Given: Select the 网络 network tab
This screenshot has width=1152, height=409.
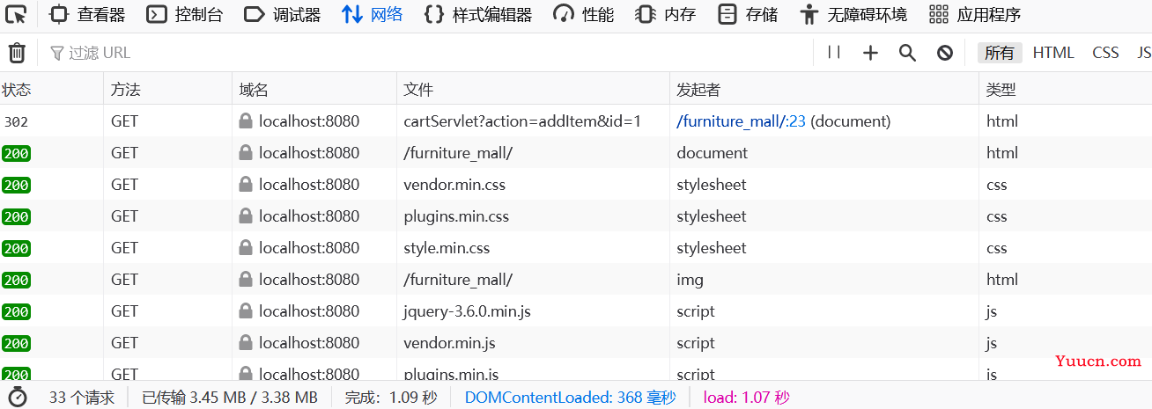Looking at the screenshot, I should click(x=373, y=14).
